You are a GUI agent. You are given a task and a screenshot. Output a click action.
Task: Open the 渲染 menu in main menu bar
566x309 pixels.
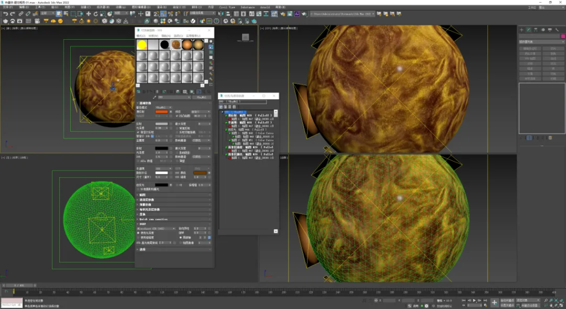(161, 7)
